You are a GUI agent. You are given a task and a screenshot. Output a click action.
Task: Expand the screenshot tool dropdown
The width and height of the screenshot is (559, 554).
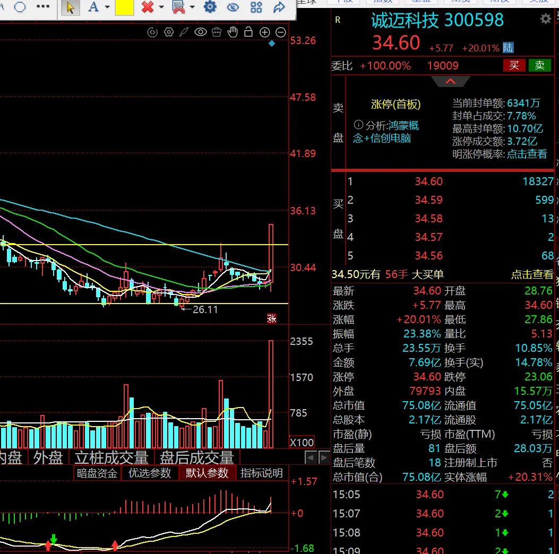(192, 7)
